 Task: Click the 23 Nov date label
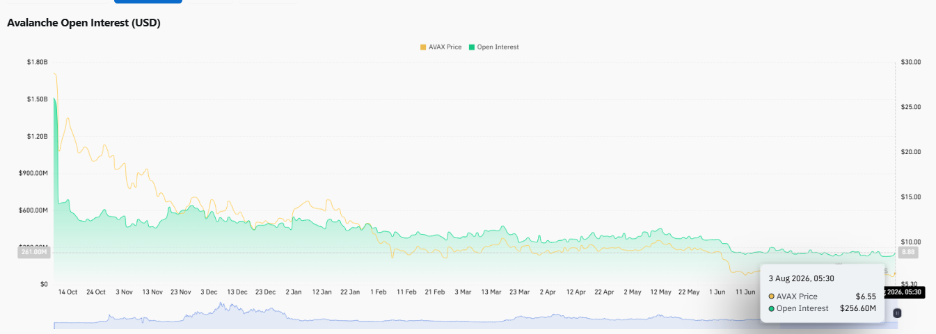[x=180, y=292]
